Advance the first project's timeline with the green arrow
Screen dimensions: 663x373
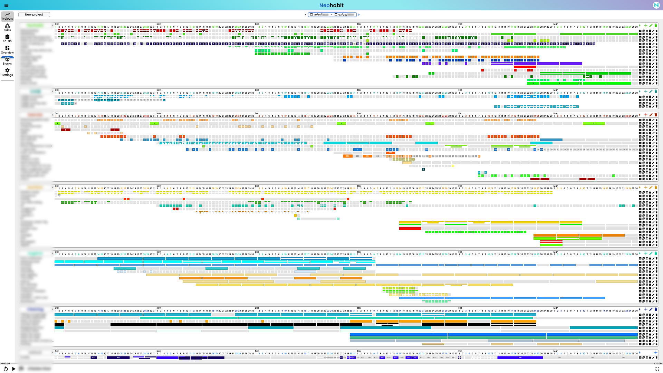tap(640, 25)
